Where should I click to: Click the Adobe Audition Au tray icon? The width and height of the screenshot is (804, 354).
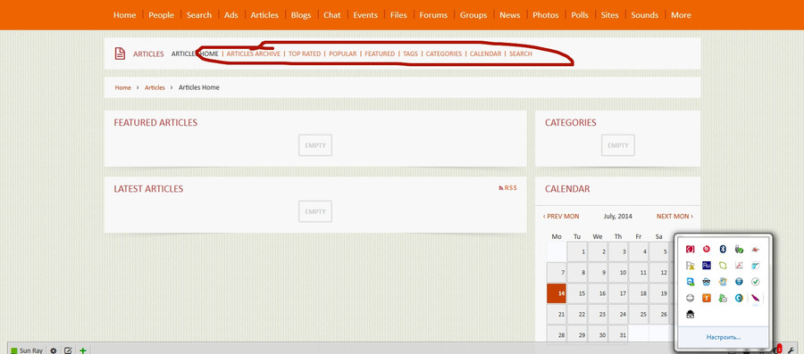[x=707, y=265]
